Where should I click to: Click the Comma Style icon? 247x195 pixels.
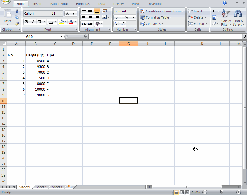133,17
